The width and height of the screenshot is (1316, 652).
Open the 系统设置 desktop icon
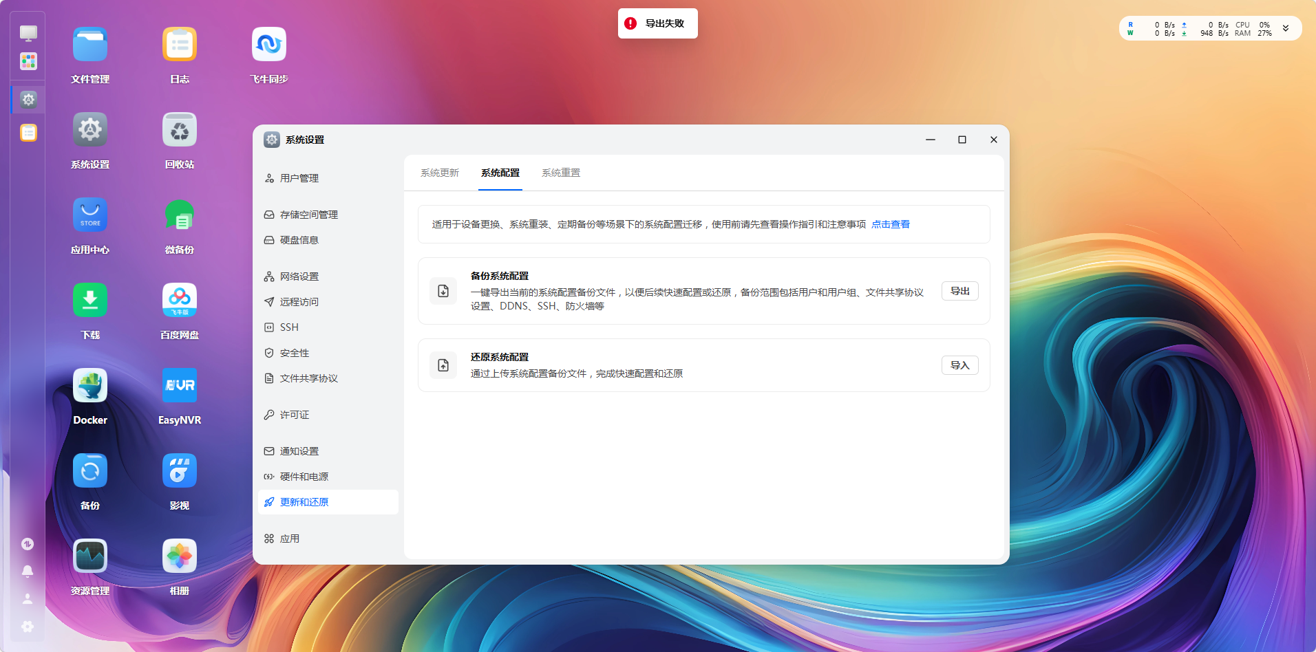coord(90,130)
